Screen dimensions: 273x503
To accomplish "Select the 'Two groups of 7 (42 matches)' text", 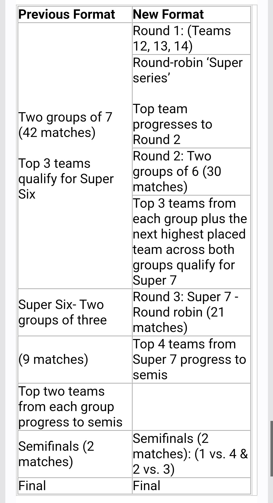I will (x=65, y=125).
